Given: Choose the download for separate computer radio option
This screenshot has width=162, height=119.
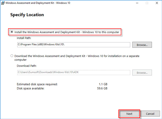Looking at the screenshot, I should pos(12,56).
